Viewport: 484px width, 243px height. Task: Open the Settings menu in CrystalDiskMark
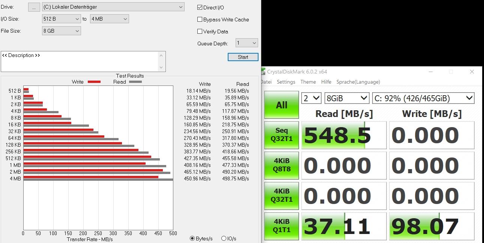(286, 82)
